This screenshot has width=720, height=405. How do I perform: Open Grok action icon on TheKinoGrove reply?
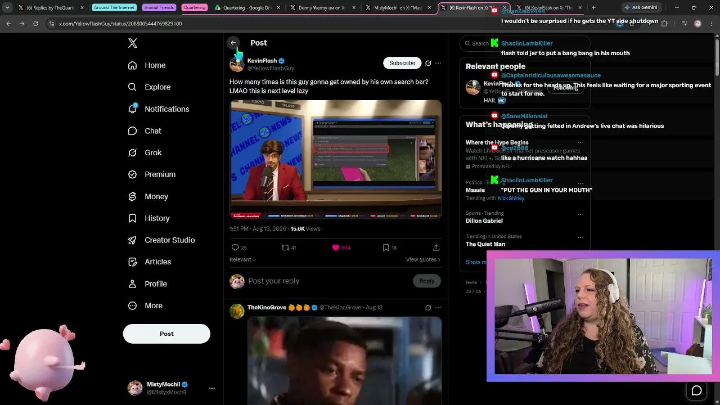pos(428,308)
